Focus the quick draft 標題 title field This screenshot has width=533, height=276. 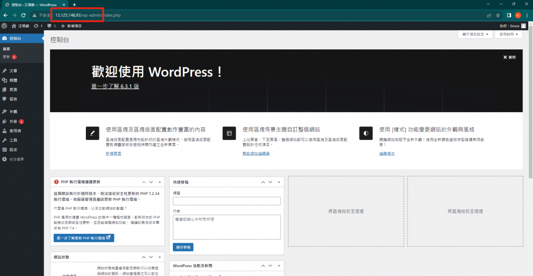click(x=227, y=201)
